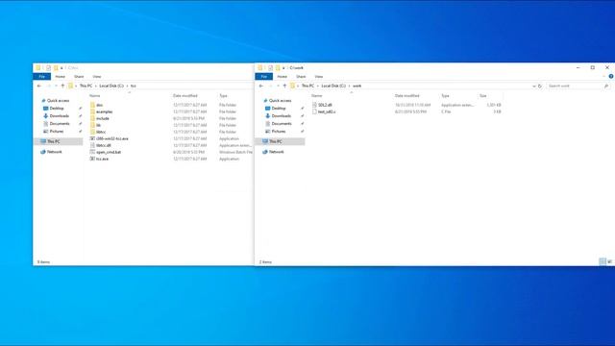Expand the address bar history dropdown in the work window
Image resolution: width=615 pixels, height=346 pixels.
534,86
